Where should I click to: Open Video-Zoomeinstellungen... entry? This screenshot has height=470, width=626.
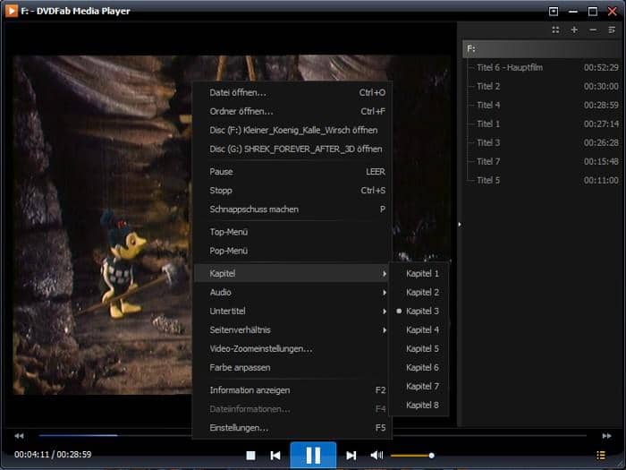(292, 349)
